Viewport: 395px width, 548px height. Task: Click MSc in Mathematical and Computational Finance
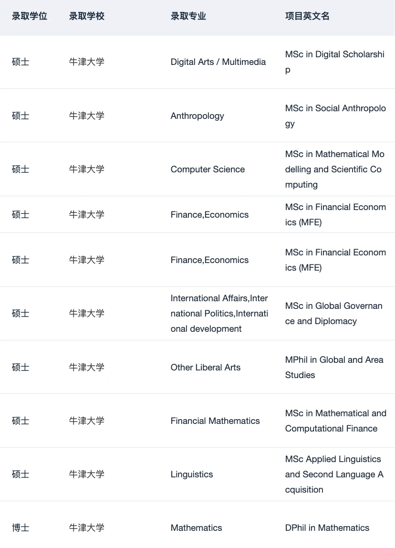pos(336,421)
